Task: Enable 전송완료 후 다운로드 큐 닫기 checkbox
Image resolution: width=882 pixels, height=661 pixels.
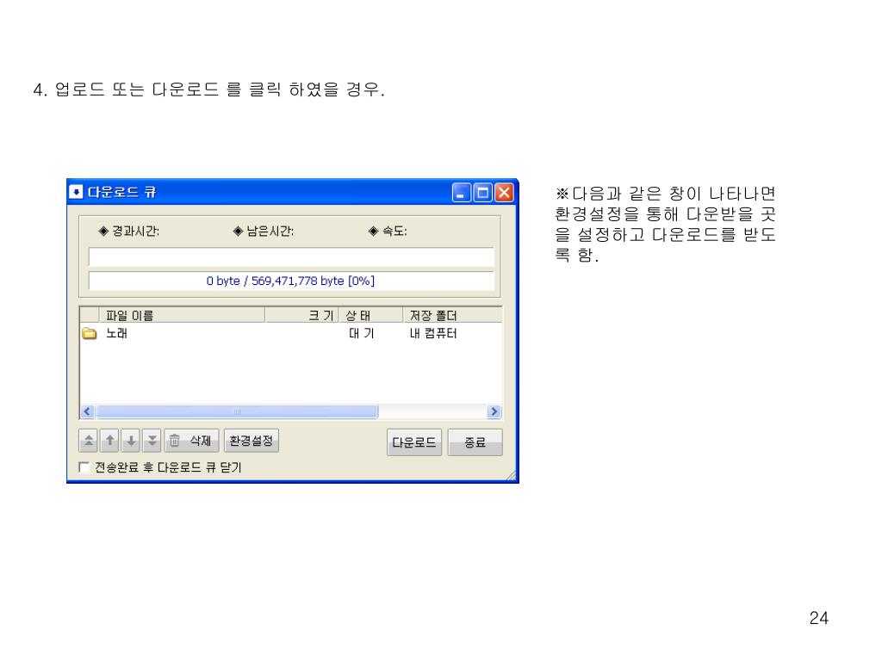Action: tap(84, 467)
